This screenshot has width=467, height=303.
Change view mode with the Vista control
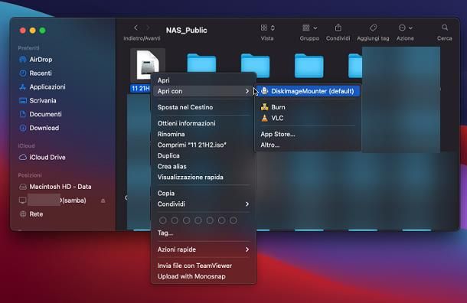pos(267,28)
